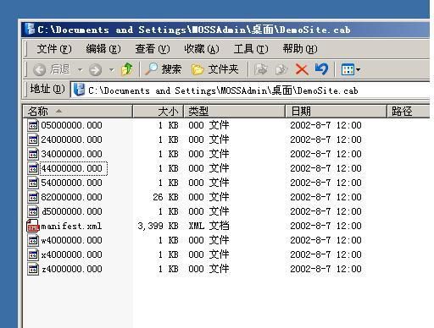
Task: Open the 帮助(H) menu
Action: click(x=300, y=49)
